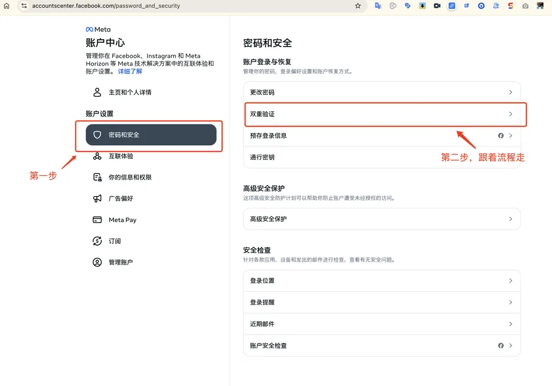Open the Google Translate extension
This screenshot has width=552, height=386.
378,6
